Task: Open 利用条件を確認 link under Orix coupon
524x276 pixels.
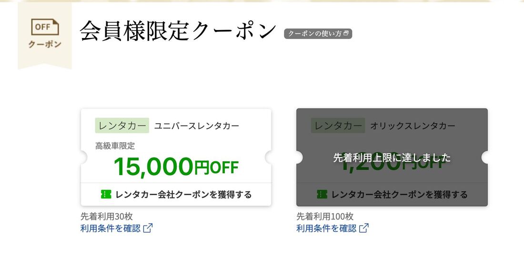Action: click(326, 228)
